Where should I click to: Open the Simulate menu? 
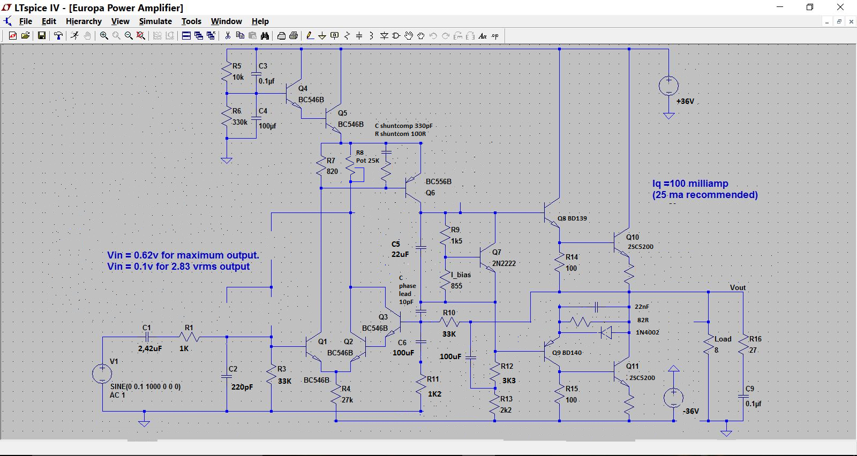[155, 21]
